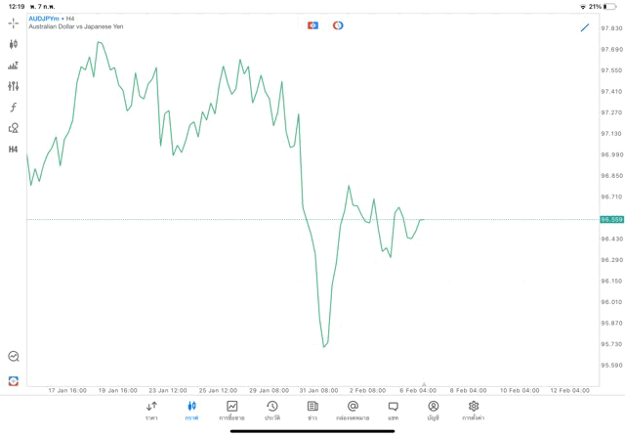625x437 pixels.
Task: Open the H4 timeframe selector
Action: (14, 150)
